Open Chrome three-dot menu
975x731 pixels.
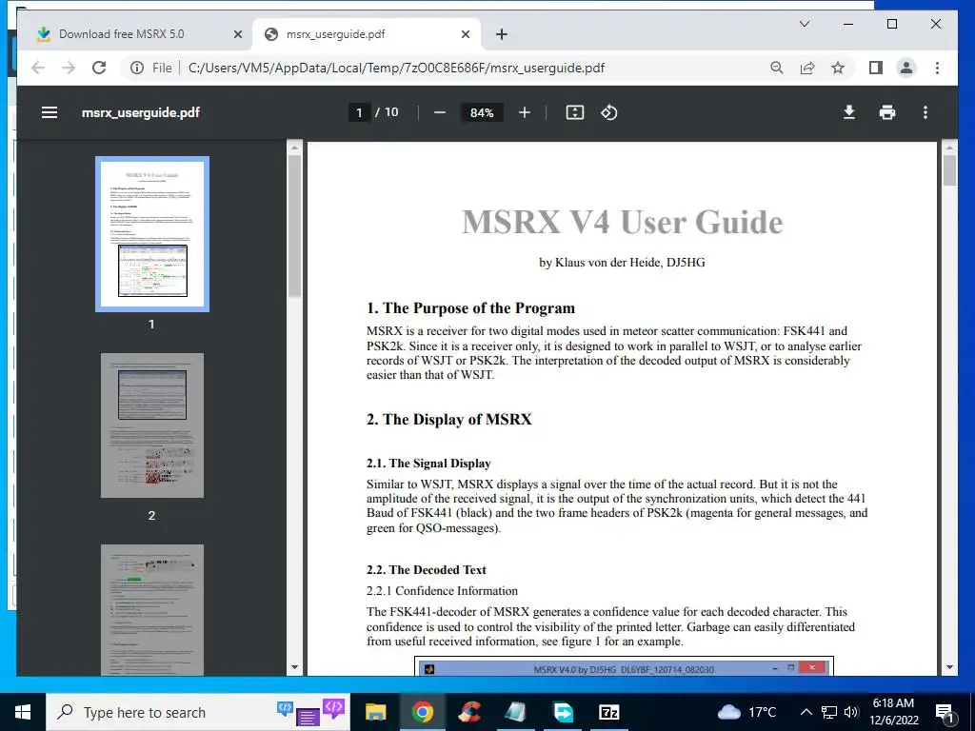click(937, 68)
